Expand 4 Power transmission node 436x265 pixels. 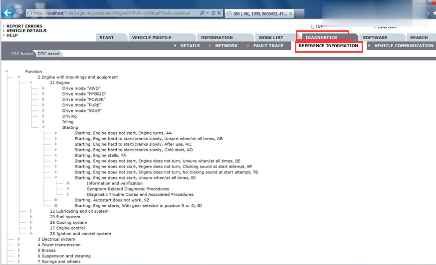coord(19,245)
